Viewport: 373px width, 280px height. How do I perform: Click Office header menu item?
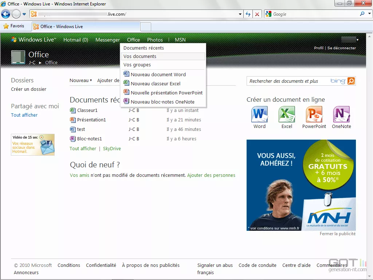(133, 40)
